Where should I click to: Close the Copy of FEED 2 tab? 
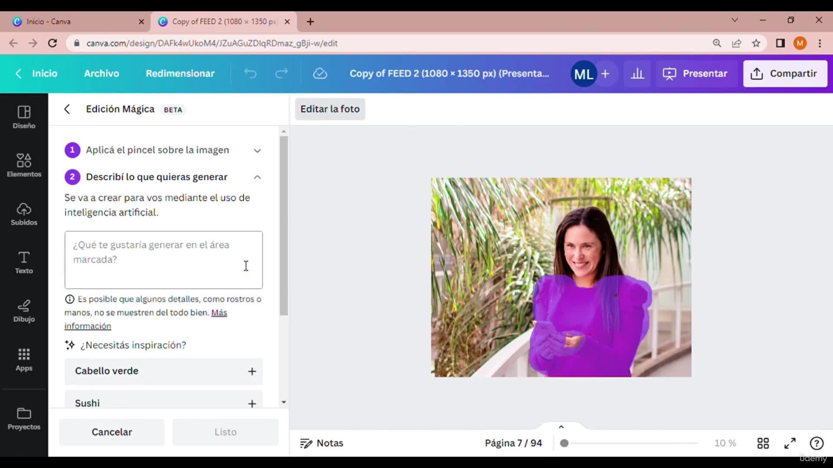pyautogui.click(x=287, y=22)
